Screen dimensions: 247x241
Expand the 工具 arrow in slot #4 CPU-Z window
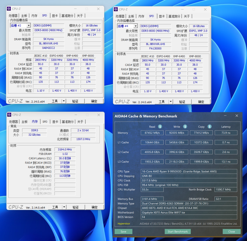coord(171,102)
